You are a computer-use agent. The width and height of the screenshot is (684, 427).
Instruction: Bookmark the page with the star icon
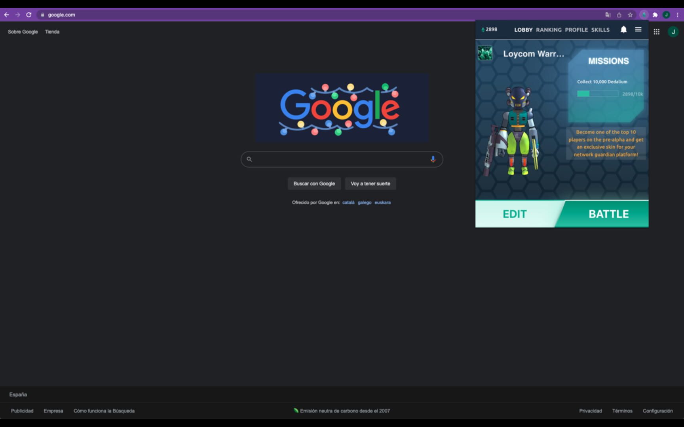tap(629, 15)
